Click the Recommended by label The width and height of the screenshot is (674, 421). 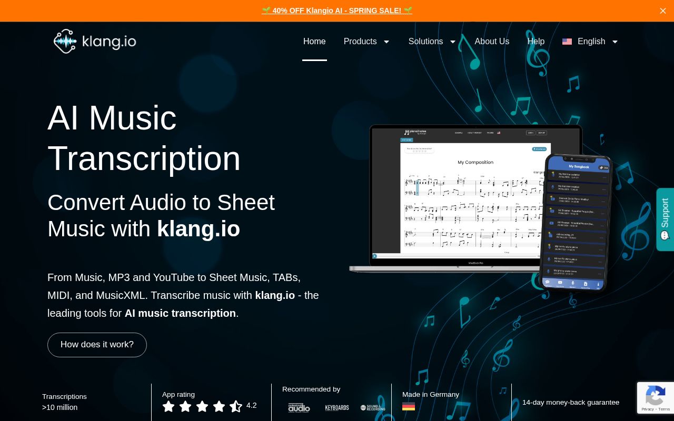[311, 389]
